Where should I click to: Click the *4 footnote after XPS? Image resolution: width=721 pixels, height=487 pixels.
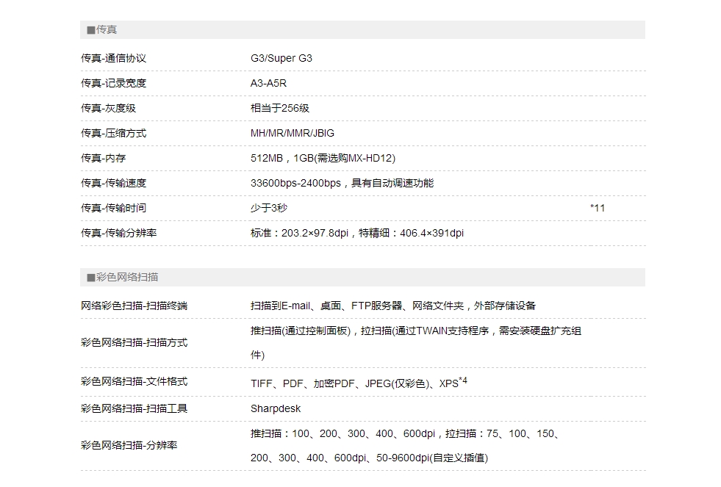point(463,380)
